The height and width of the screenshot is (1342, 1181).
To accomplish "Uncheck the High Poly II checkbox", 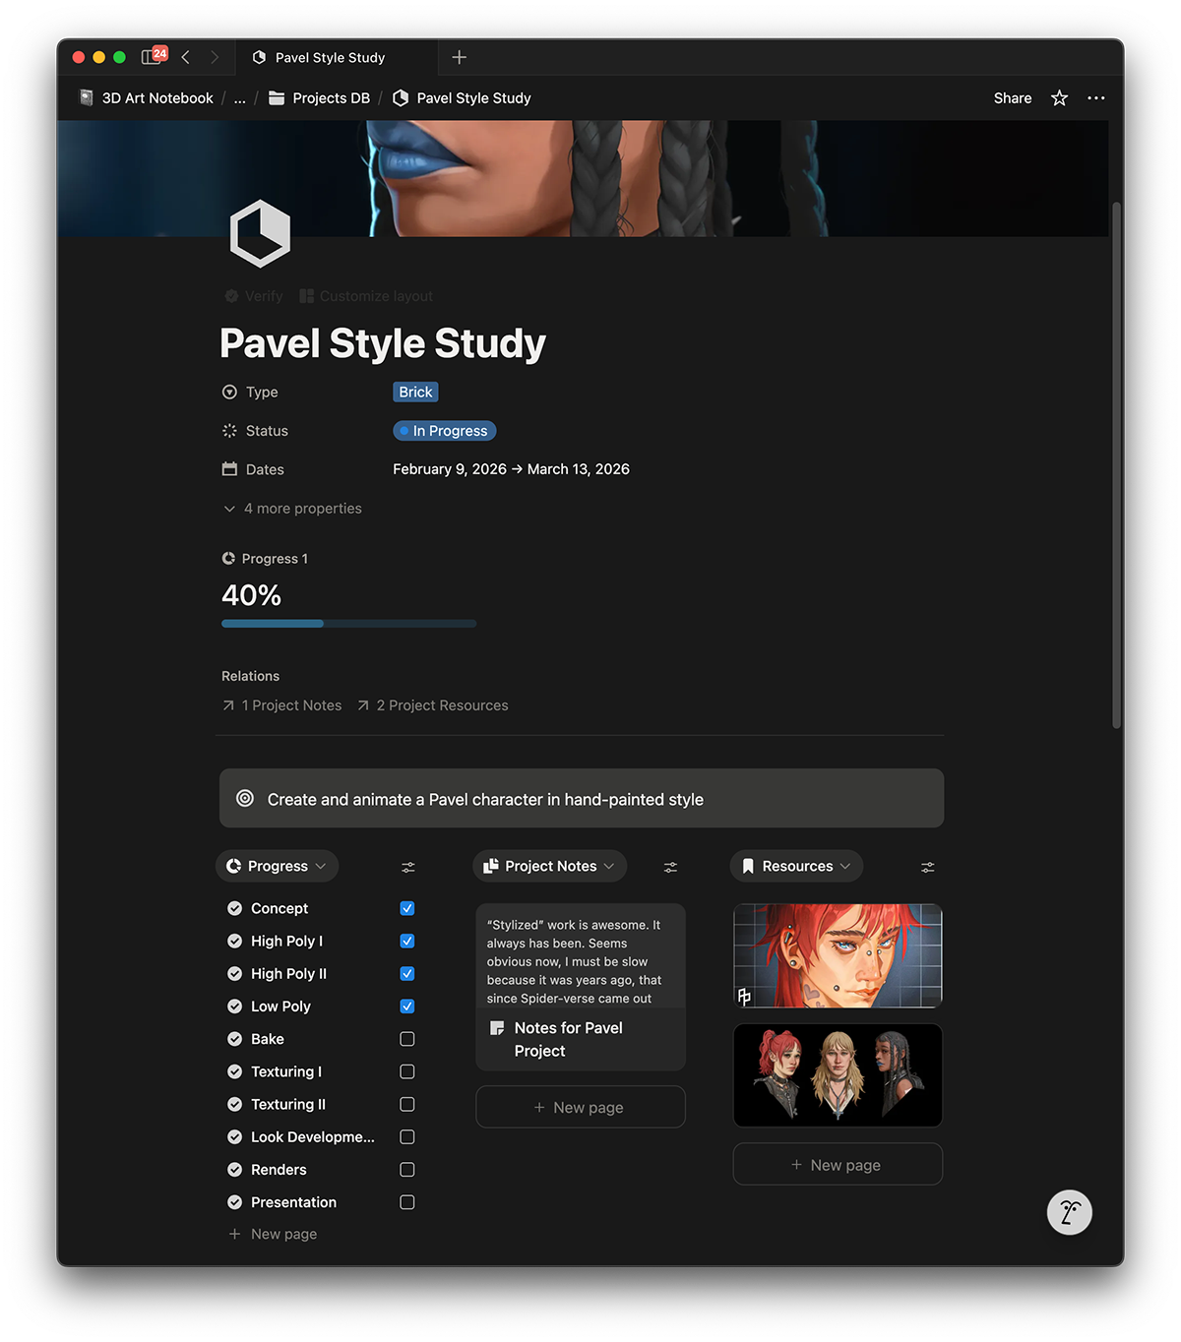I will [407, 974].
